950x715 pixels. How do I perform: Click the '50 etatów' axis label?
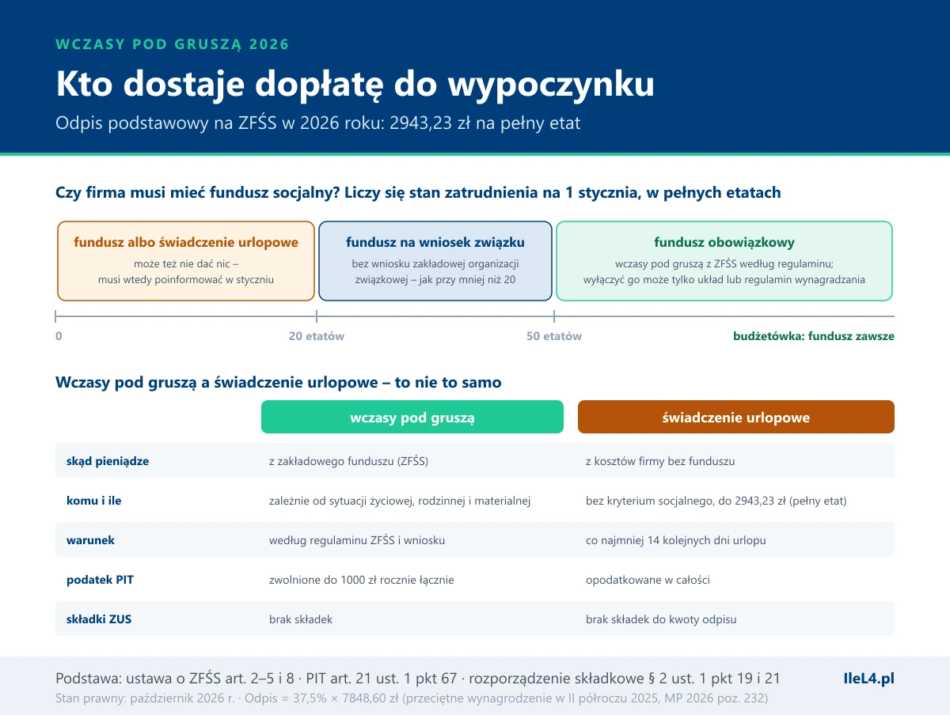click(x=554, y=336)
